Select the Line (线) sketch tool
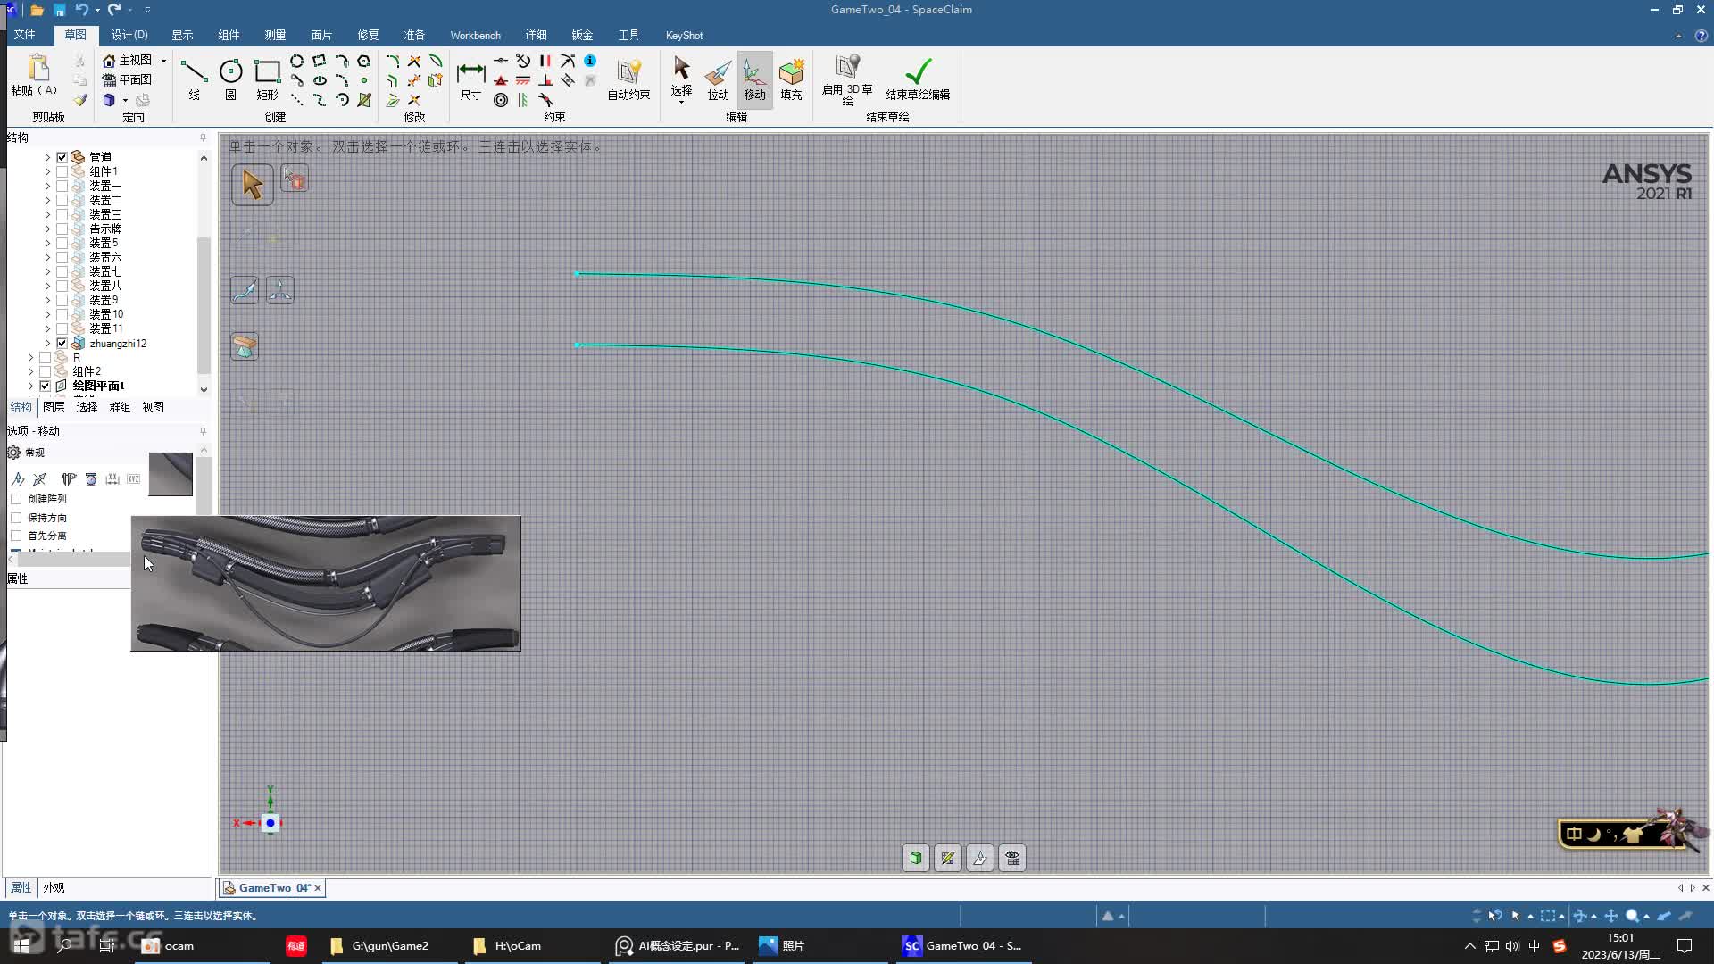1714x964 pixels. [x=194, y=79]
